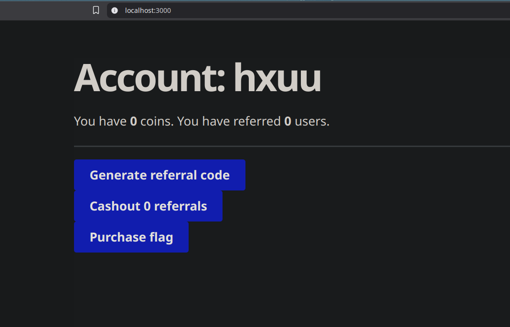Click the referred users count
Screen dimensions: 510x327
click(287, 121)
